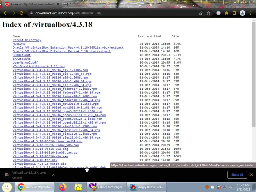Viewport: 256px width, 192px height.
Task: Go back using the browser back arrow
Action: coord(5,13)
